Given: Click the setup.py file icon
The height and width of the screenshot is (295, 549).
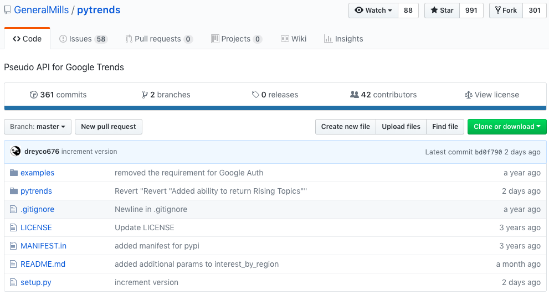Looking at the screenshot, I should [14, 282].
